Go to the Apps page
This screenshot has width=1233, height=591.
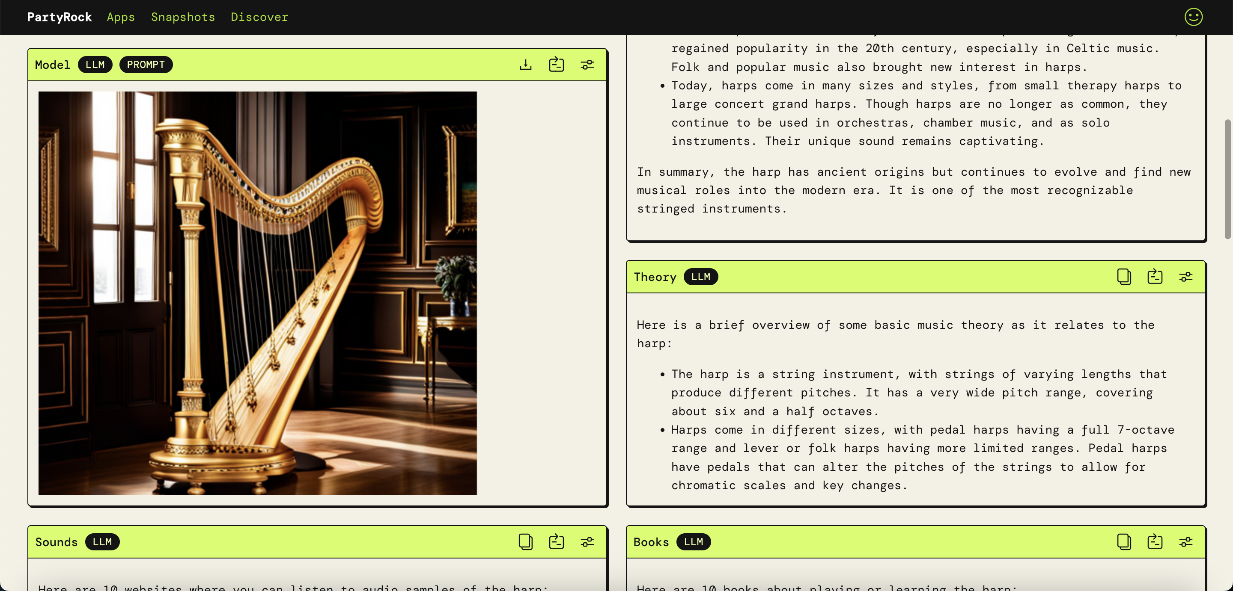click(x=121, y=17)
